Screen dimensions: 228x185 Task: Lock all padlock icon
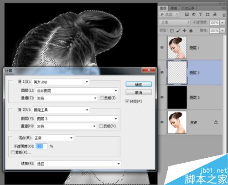click(x=191, y=30)
